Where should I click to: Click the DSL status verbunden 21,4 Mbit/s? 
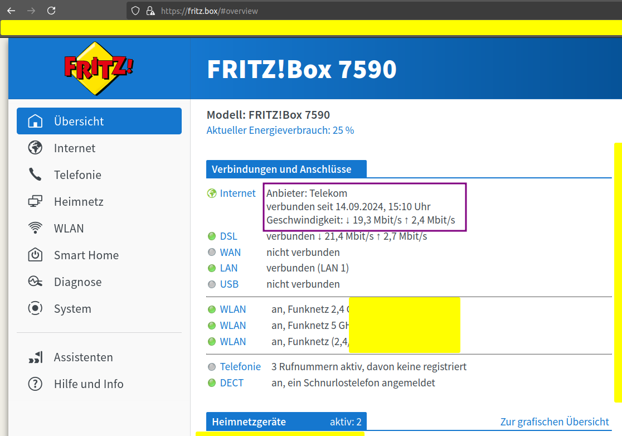[347, 236]
